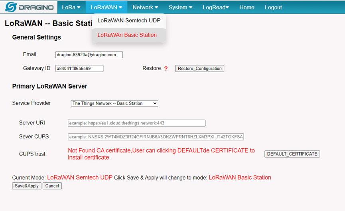The width and height of the screenshot is (345, 211).
Task: Focus the Gateway ID input field
Action: point(79,69)
